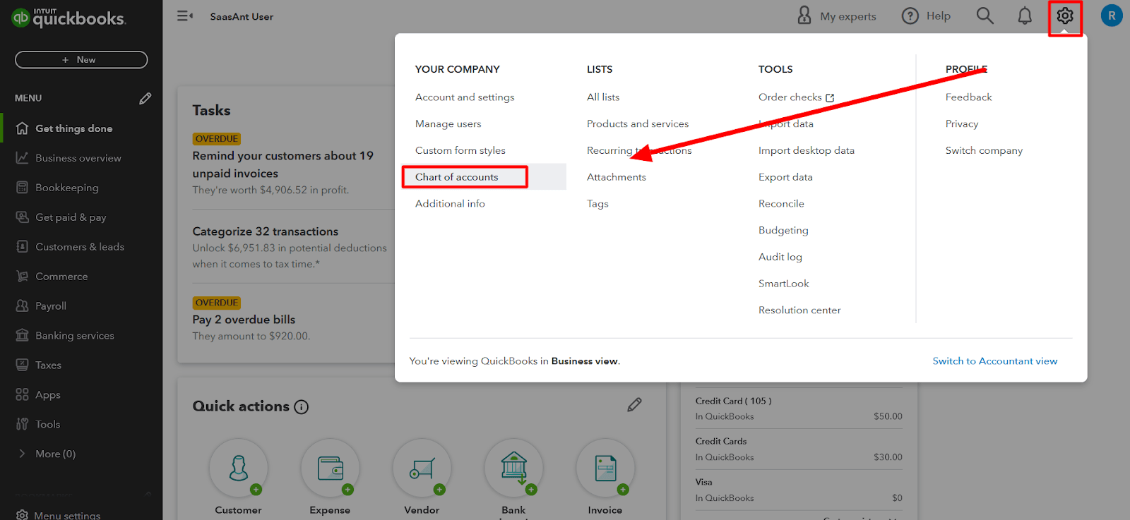Open Custom form styles
This screenshot has width=1130, height=520.
tap(460, 150)
